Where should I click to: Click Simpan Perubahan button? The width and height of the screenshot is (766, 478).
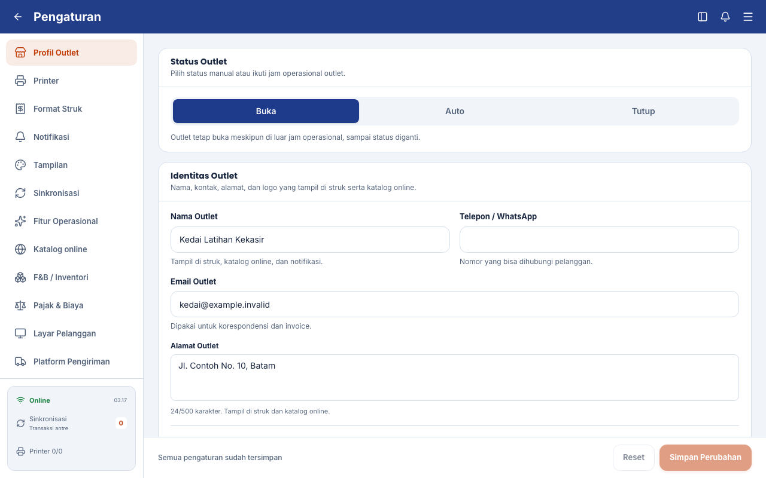click(x=706, y=458)
